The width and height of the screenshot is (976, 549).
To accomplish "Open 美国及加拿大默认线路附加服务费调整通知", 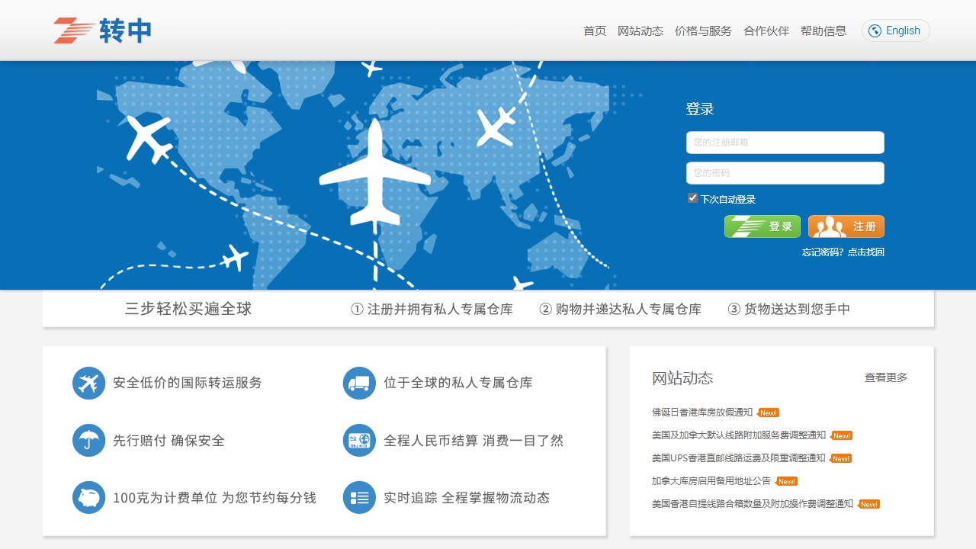I will [739, 435].
